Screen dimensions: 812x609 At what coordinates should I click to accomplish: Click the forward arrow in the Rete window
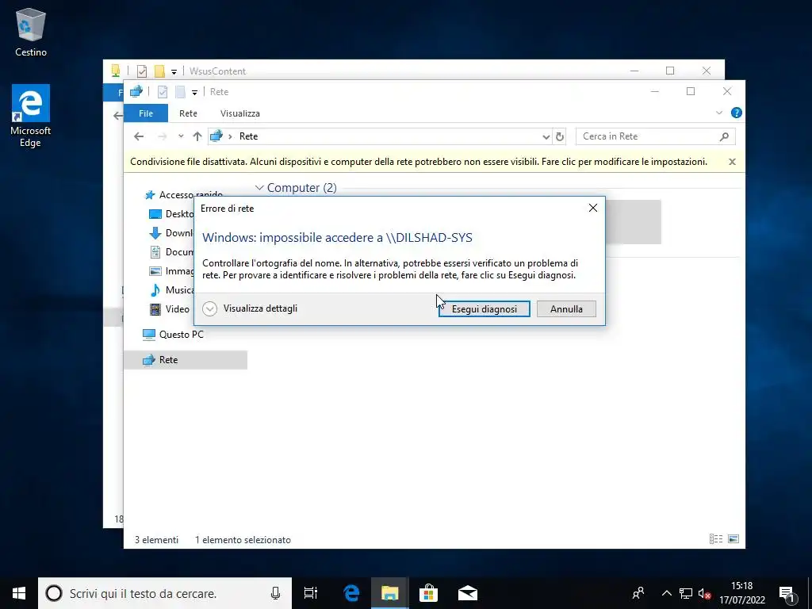pyautogui.click(x=162, y=136)
